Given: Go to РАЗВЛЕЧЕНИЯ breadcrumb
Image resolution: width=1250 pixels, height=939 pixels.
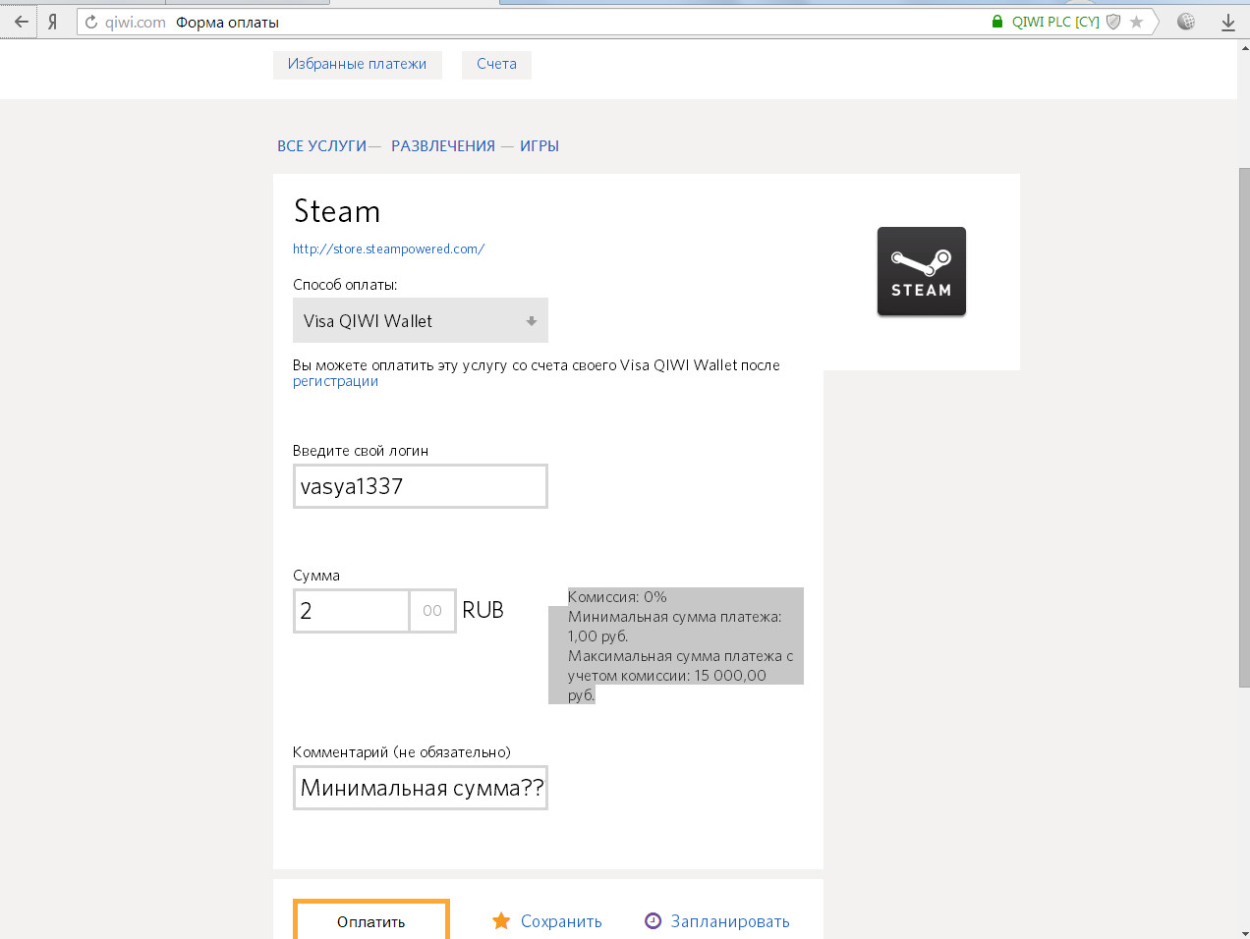Looking at the screenshot, I should tap(443, 146).
